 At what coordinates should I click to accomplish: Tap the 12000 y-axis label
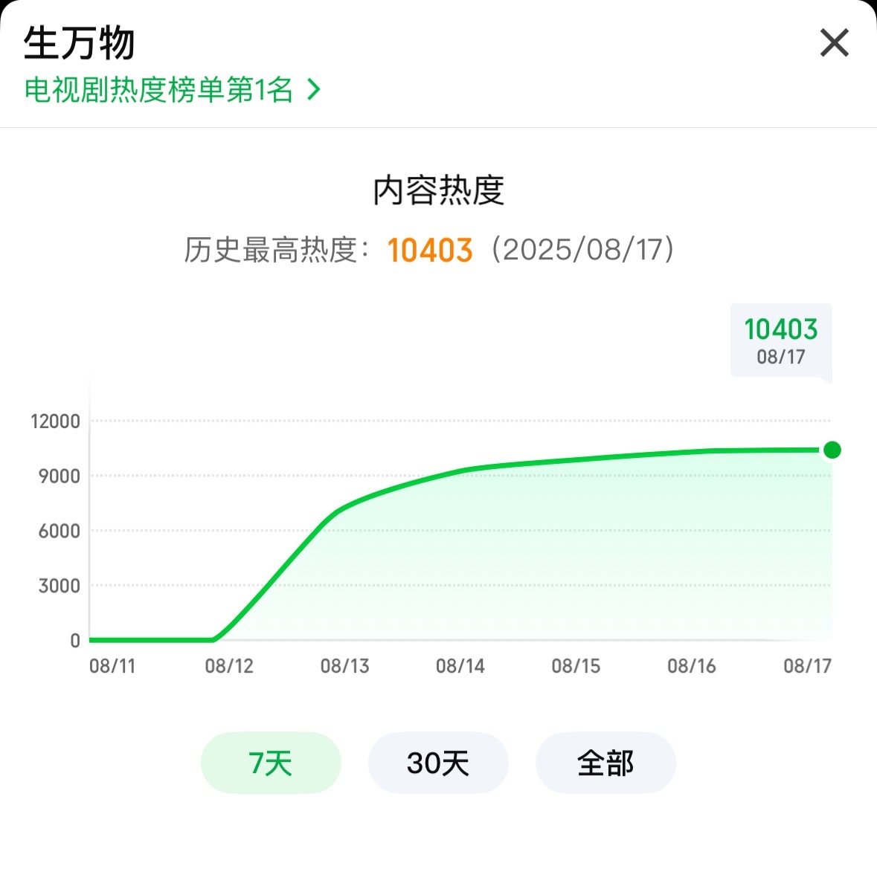click(55, 421)
